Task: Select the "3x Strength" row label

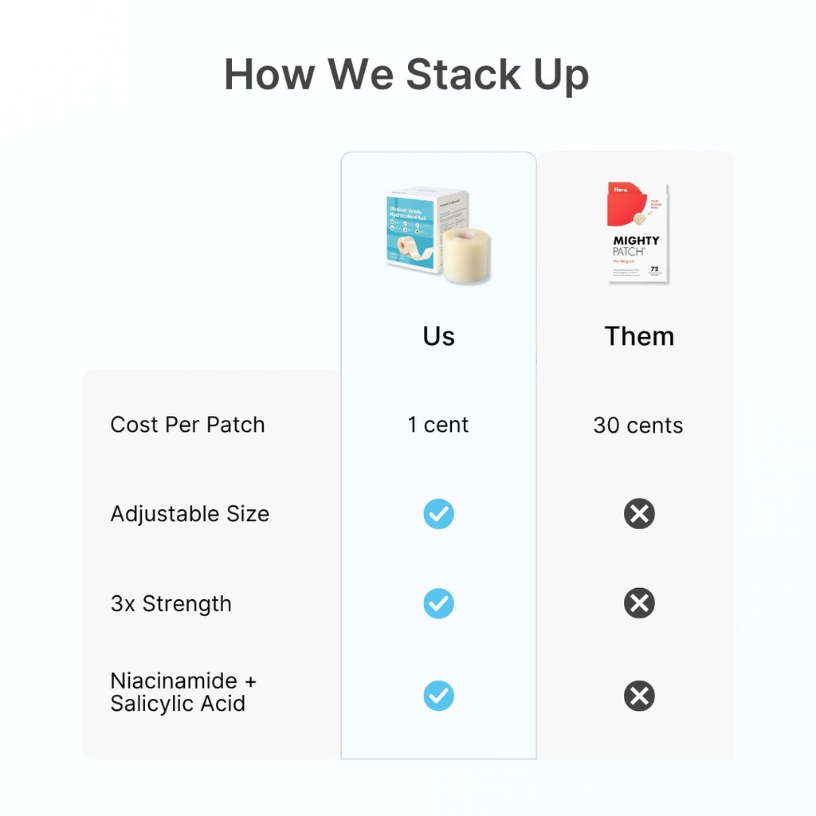Action: (x=171, y=604)
